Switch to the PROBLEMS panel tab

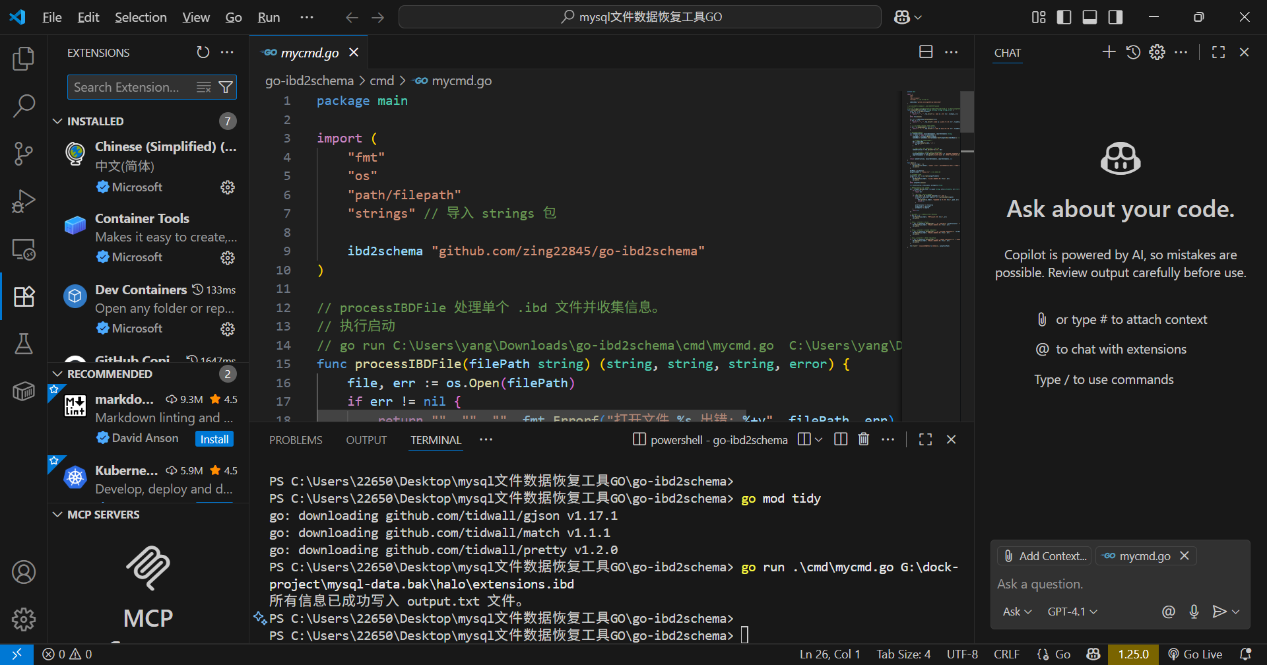(x=296, y=440)
